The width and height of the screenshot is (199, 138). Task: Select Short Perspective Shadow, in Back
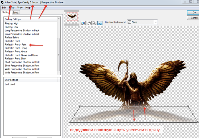[22, 62]
